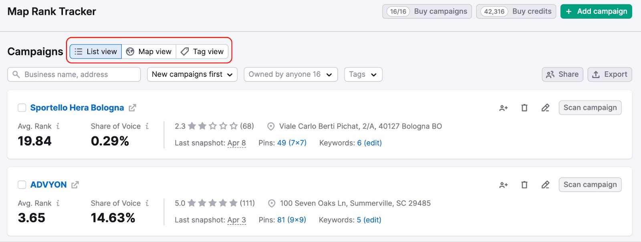The width and height of the screenshot is (641, 242).
Task: Click add-user icon on ADVYON campaign
Action: click(x=504, y=185)
